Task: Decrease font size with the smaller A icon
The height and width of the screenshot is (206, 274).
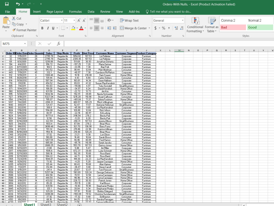Action: click(x=84, y=21)
